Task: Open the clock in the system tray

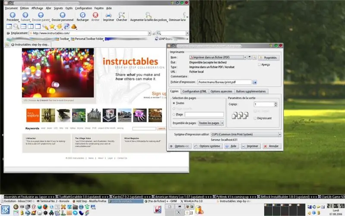Action: point(336,206)
